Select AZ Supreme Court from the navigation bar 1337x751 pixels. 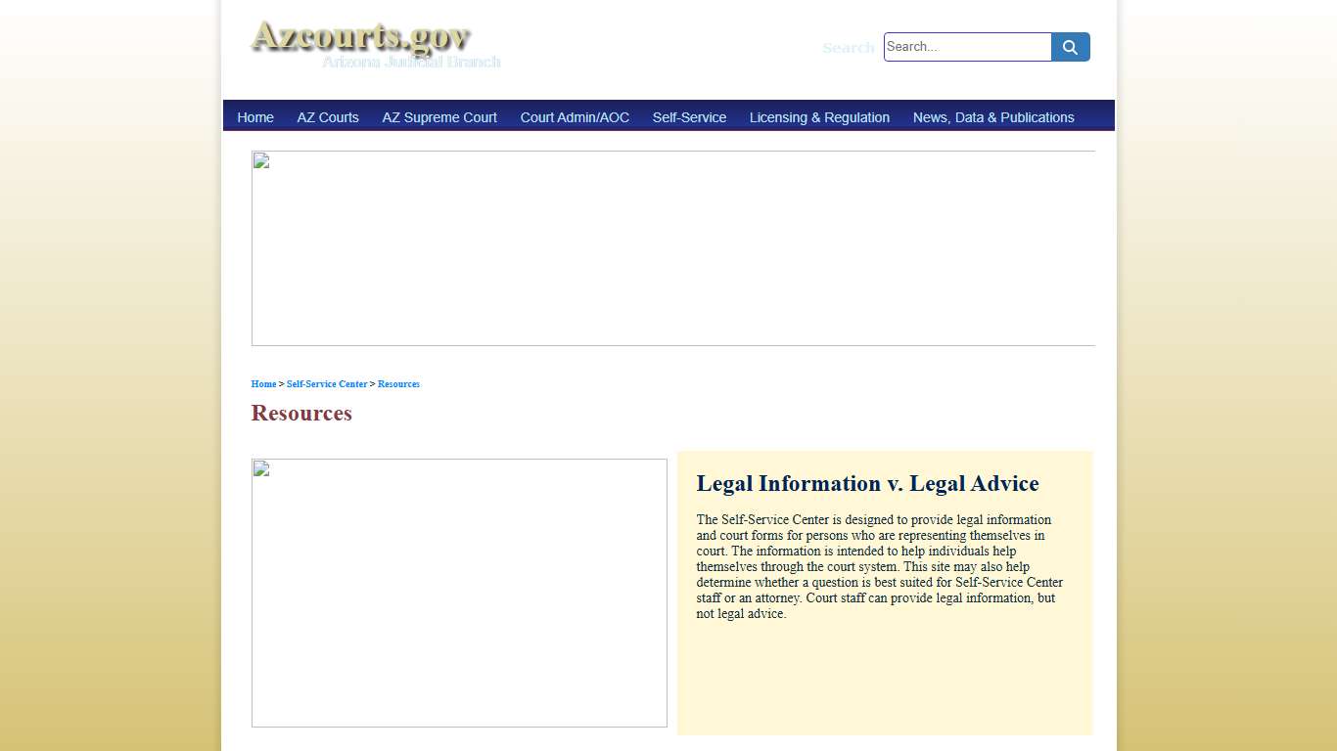tap(438, 116)
